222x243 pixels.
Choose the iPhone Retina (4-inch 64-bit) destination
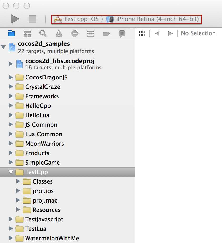click(x=152, y=19)
